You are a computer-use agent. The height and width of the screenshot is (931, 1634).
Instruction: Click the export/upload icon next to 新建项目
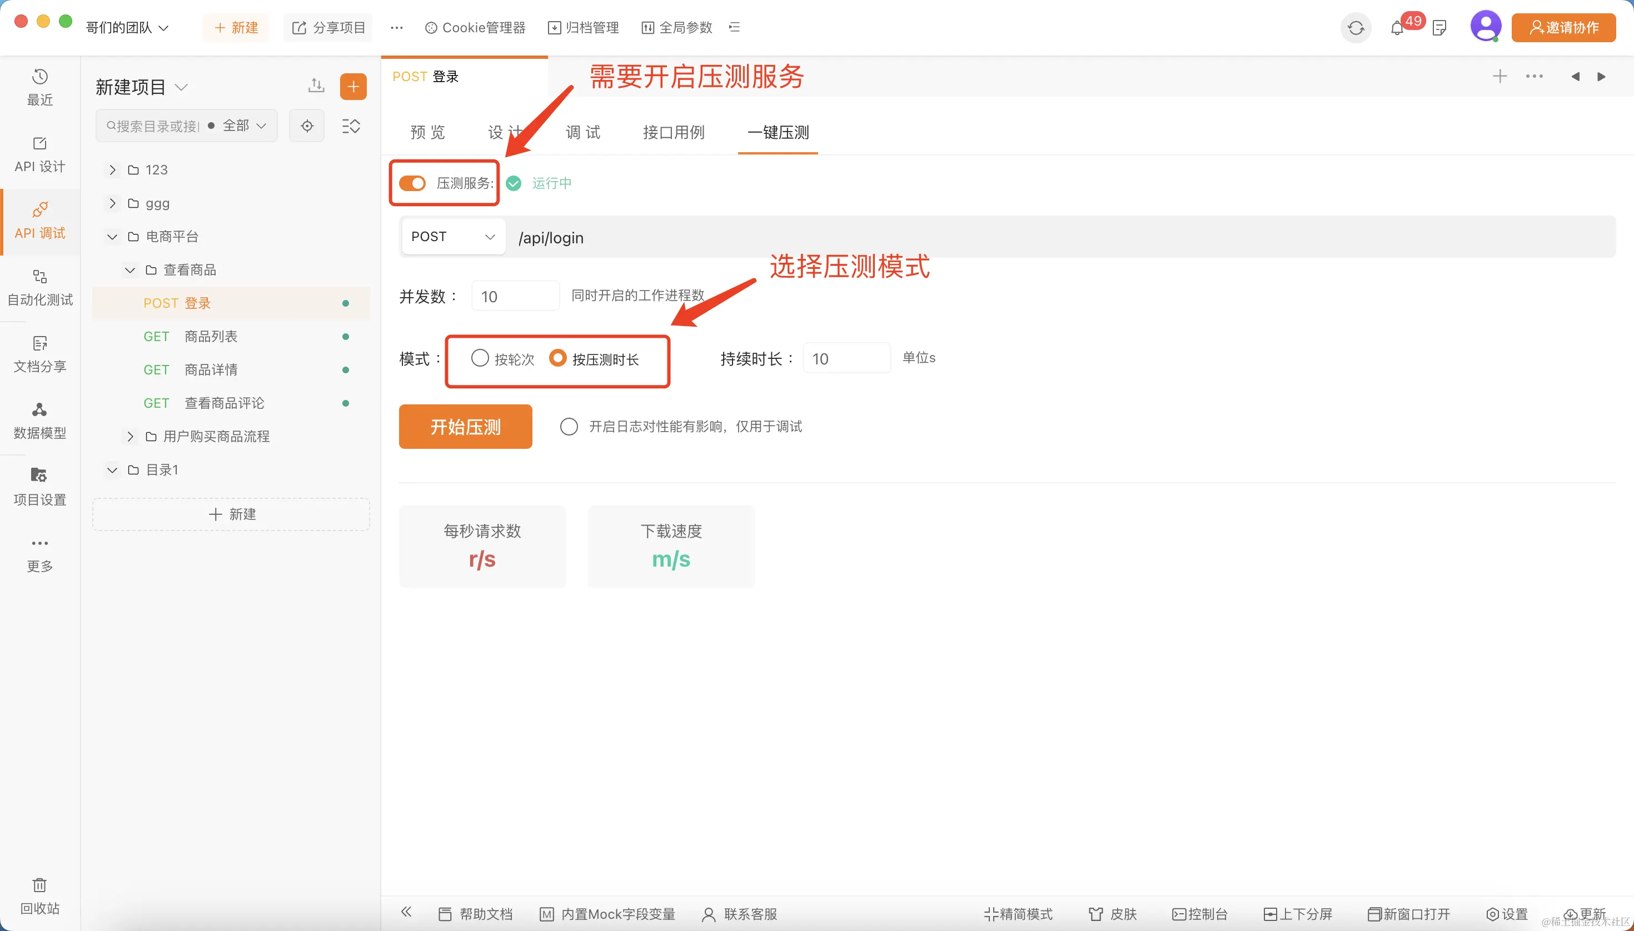316,86
